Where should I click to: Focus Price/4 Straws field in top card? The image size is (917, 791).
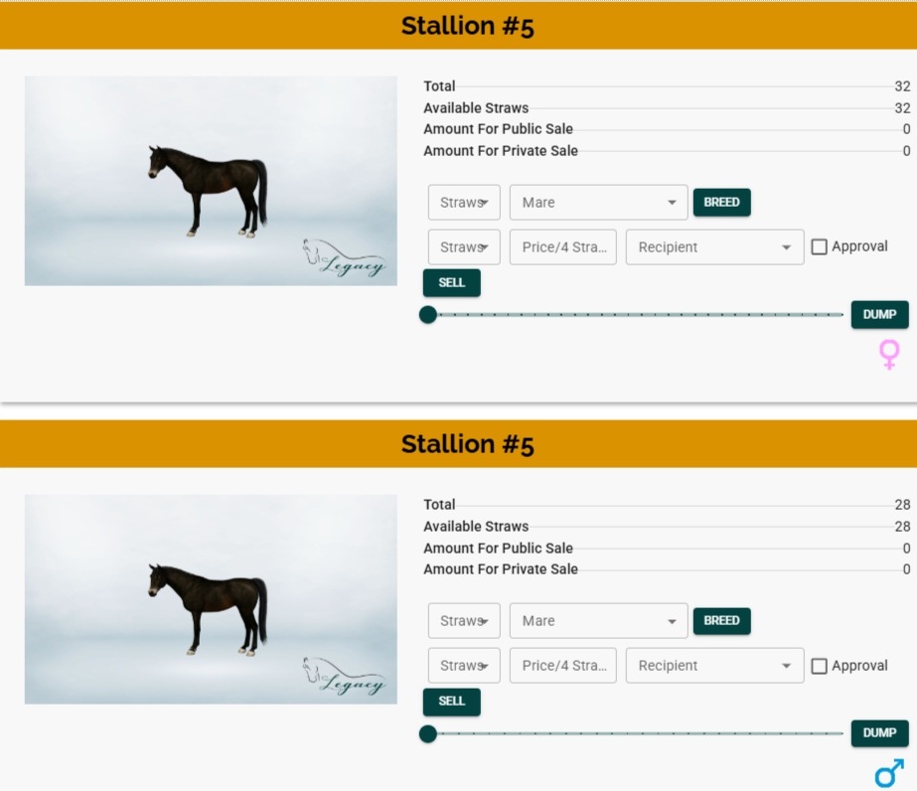[563, 247]
